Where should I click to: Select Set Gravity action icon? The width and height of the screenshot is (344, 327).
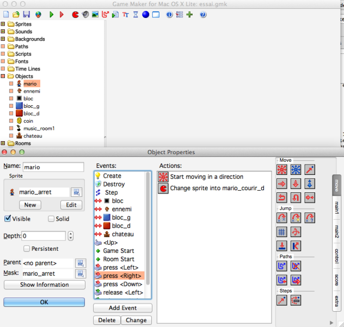pyautogui.click(x=310, y=184)
